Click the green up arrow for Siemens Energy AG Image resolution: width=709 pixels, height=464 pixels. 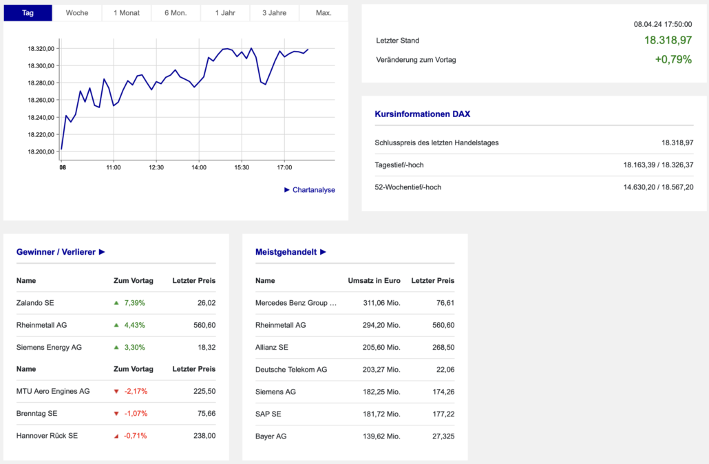(116, 348)
